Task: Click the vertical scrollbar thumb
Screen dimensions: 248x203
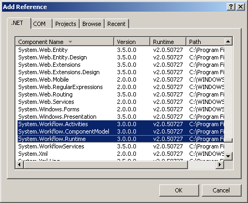Action: tap(228, 140)
